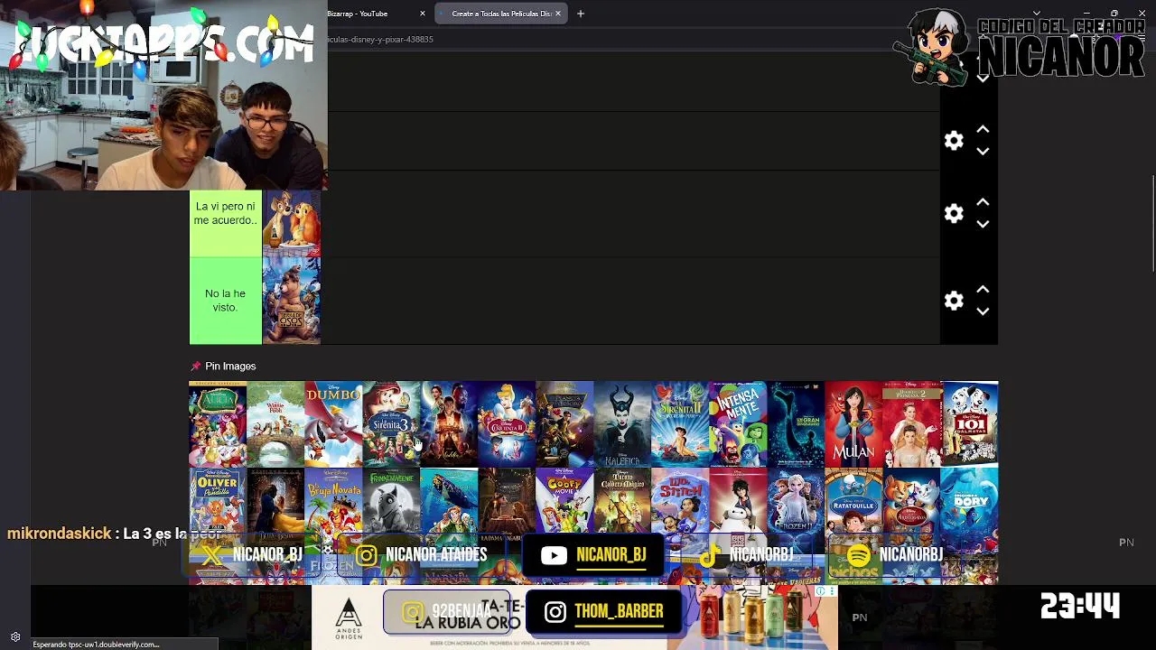This screenshot has width=1156, height=650.
Task: Pick the Tierra de Osos poster in tier
Action: coord(291,301)
